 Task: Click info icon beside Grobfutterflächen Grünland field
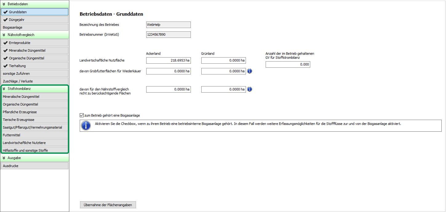[250, 71]
